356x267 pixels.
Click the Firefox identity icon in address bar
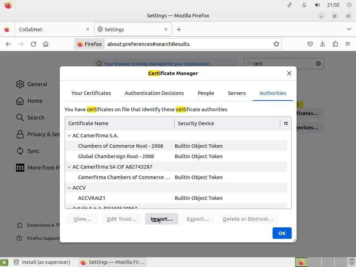tap(90, 44)
